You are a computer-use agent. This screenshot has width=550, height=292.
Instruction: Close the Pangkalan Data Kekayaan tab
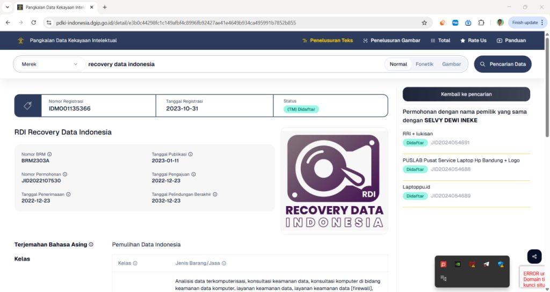[x=91, y=7]
